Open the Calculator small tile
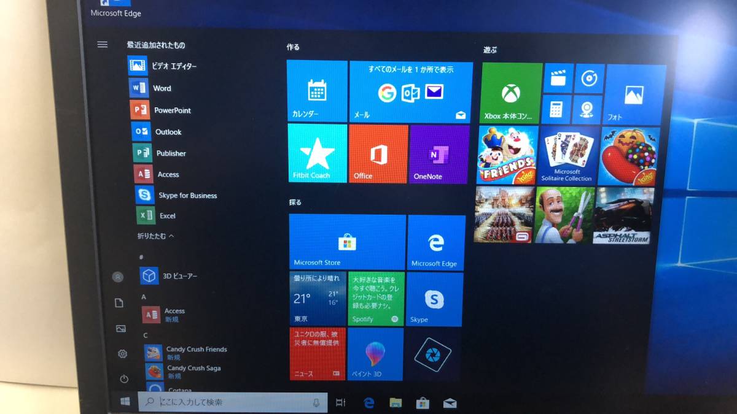The height and width of the screenshot is (414, 737). [x=557, y=109]
